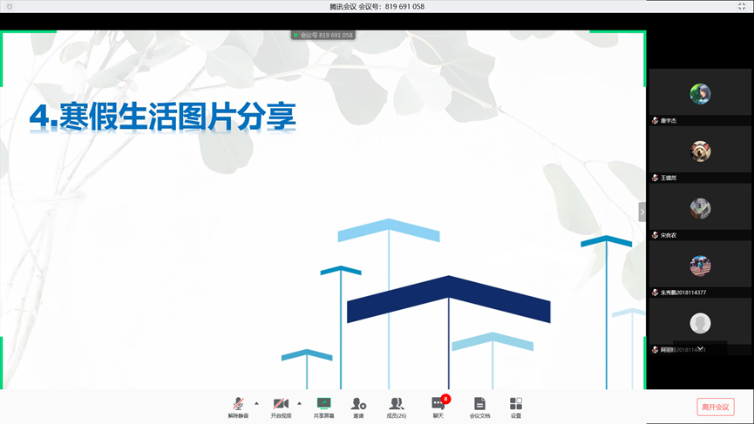This screenshot has width=754, height=424.
Task: Click the shield security icon in title bar
Action: (x=9, y=7)
